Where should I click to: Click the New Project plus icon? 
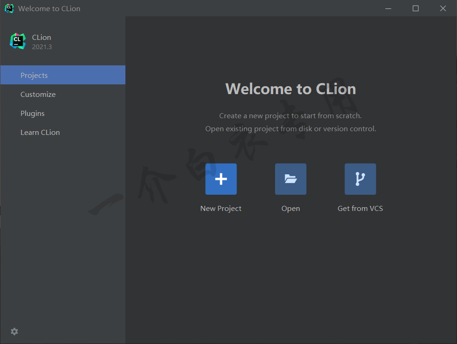point(221,179)
